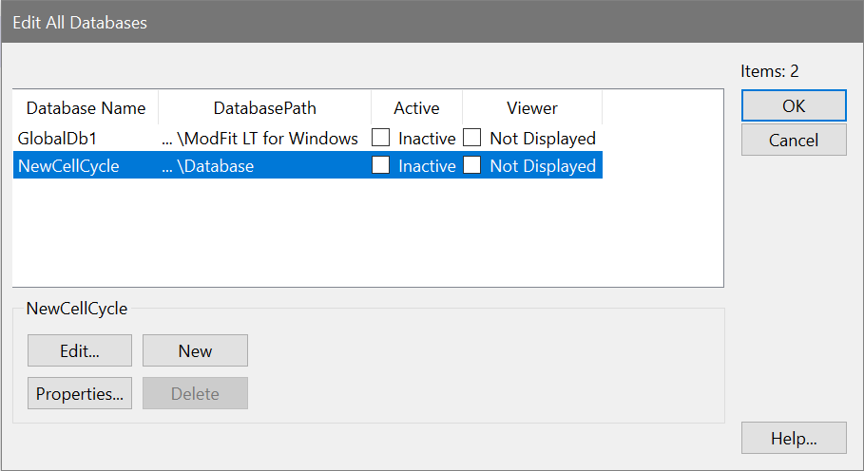Image resolution: width=864 pixels, height=471 pixels.
Task: Toggle the Viewer checkbox for NewCellCycle
Action: pos(472,166)
